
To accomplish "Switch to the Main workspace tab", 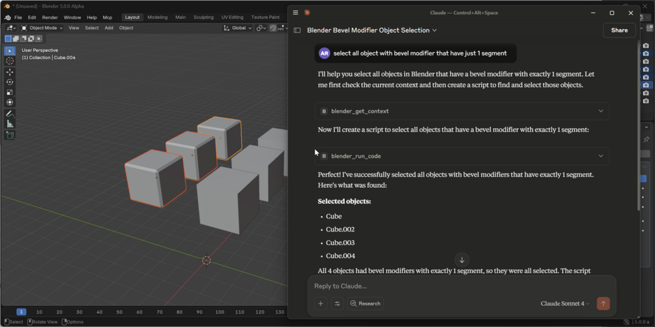I will [x=181, y=17].
